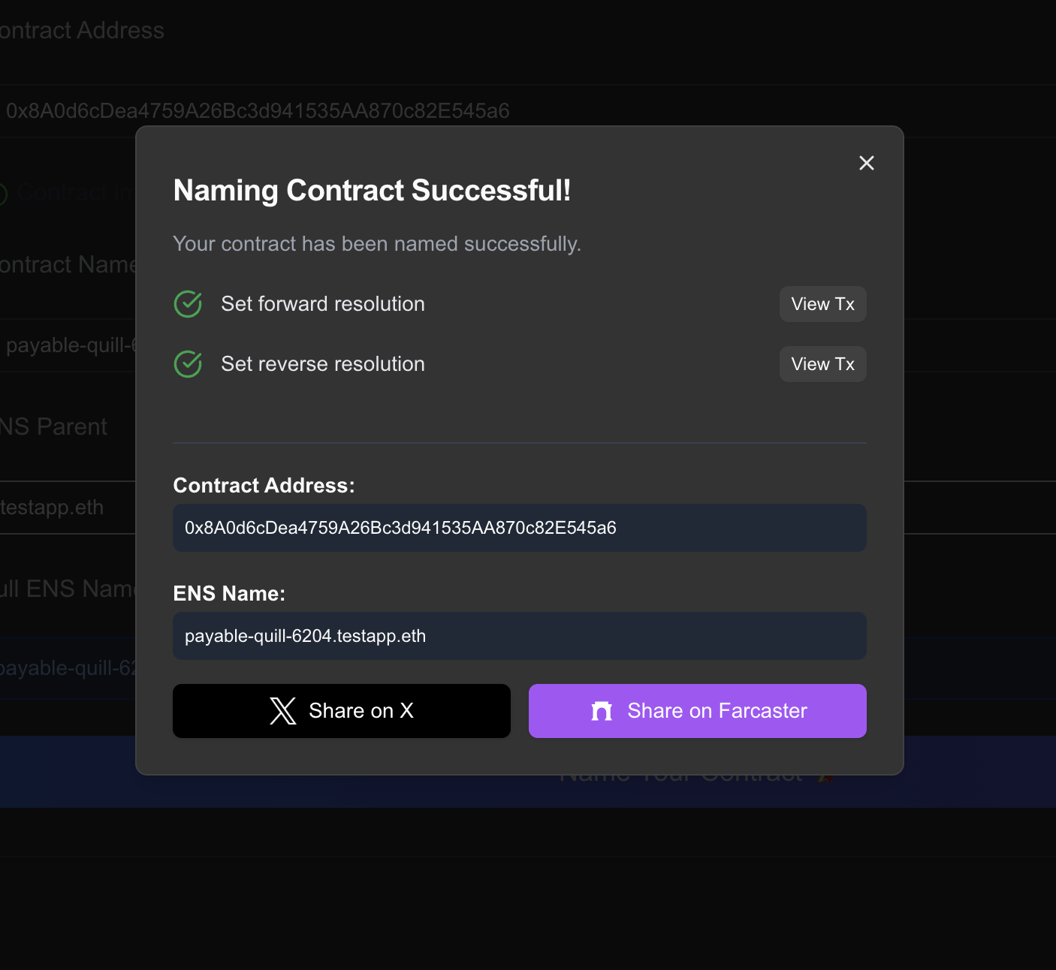This screenshot has height=970, width=1056.
Task: Click the 'Set forward resolution' label
Action: point(323,304)
